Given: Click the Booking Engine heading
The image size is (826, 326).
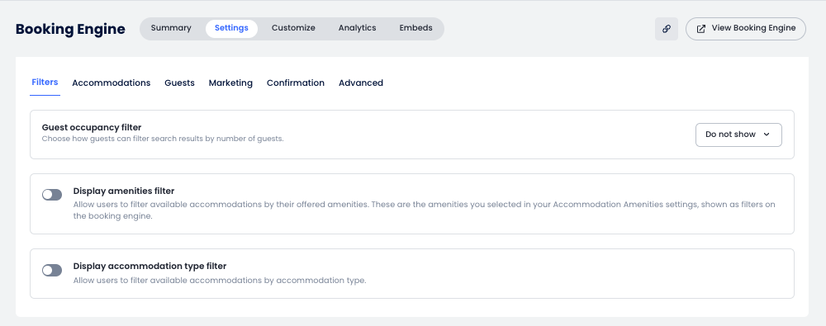Looking at the screenshot, I should tap(70, 29).
